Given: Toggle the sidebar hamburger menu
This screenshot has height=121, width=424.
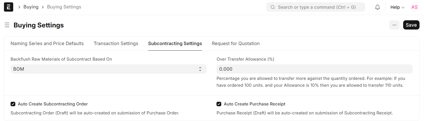Looking at the screenshot, I should coord(7,25).
